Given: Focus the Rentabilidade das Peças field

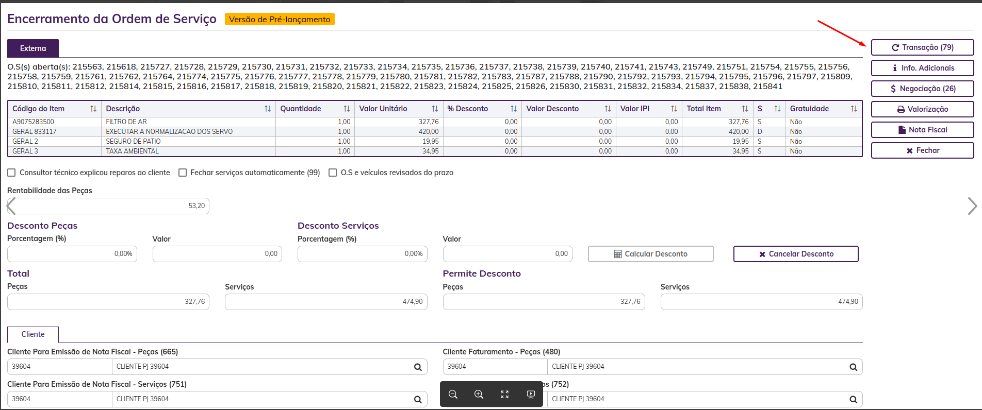Looking at the screenshot, I should [x=108, y=206].
